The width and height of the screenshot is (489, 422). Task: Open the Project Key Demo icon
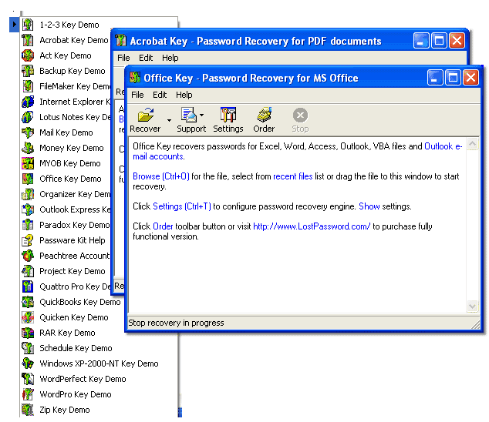pyautogui.click(x=28, y=271)
